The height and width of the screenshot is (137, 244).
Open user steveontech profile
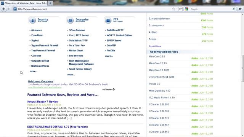point(157,25)
